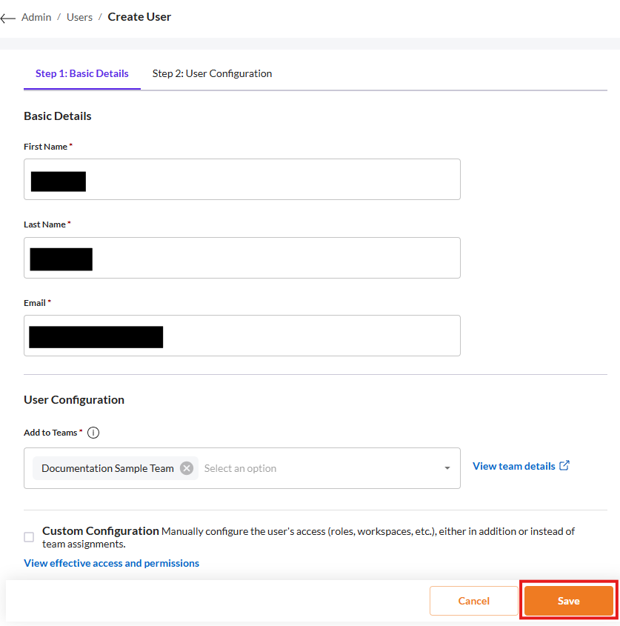Switch to Step 2: User Configuration tab
Image resolution: width=620 pixels, height=626 pixels.
click(x=212, y=73)
